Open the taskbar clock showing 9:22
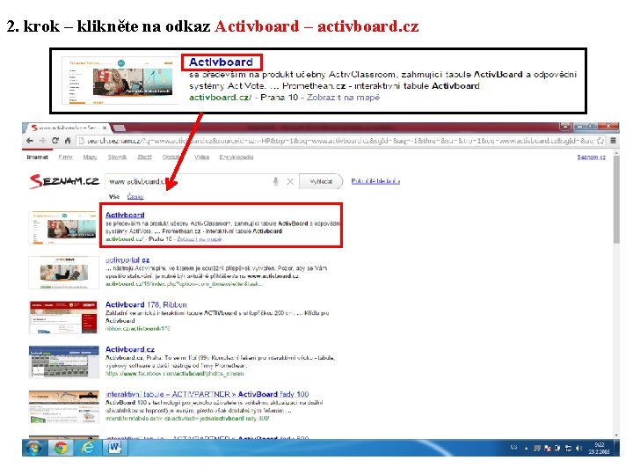This screenshot has width=633, height=475. click(599, 448)
